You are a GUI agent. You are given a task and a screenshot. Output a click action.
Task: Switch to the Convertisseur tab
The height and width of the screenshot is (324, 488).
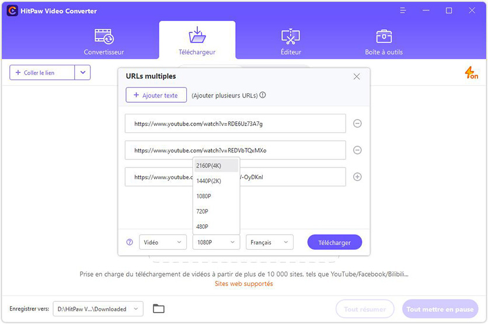coord(104,41)
